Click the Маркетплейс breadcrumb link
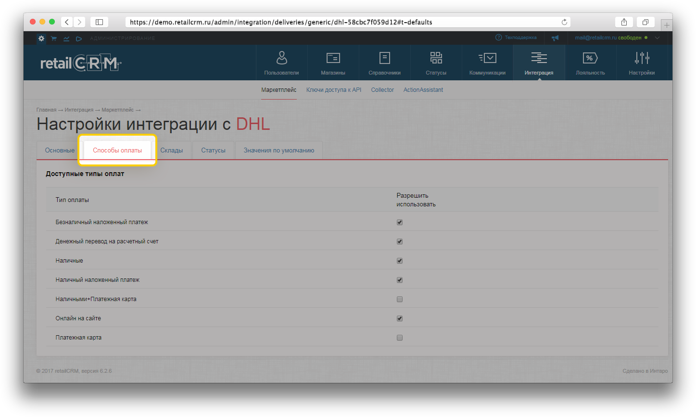Image resolution: width=696 pixels, height=417 pixels. pos(117,110)
